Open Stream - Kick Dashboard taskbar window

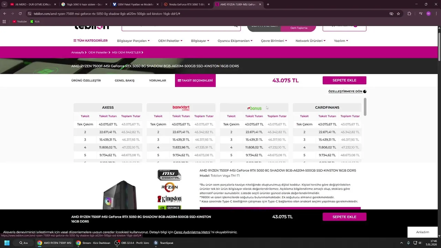(94, 243)
